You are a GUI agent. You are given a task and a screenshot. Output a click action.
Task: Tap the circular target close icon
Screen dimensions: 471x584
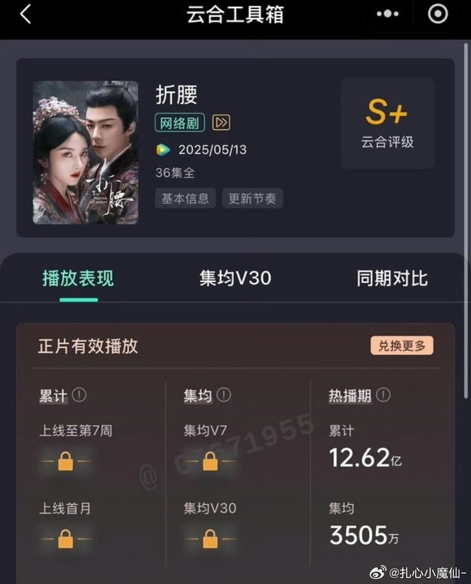point(438,14)
